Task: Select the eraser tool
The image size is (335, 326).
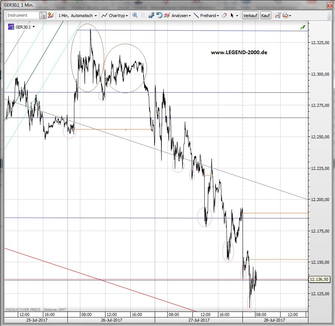Action: (224, 16)
